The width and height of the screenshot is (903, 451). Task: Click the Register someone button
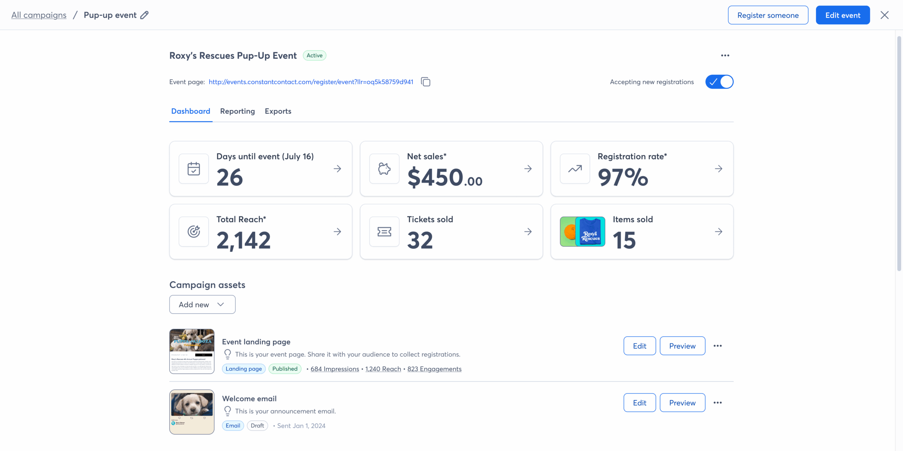click(768, 15)
